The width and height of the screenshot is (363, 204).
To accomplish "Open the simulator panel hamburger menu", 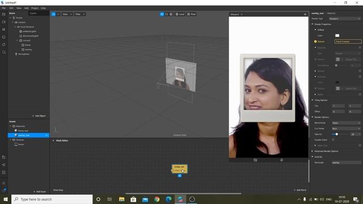I will [x=305, y=15].
